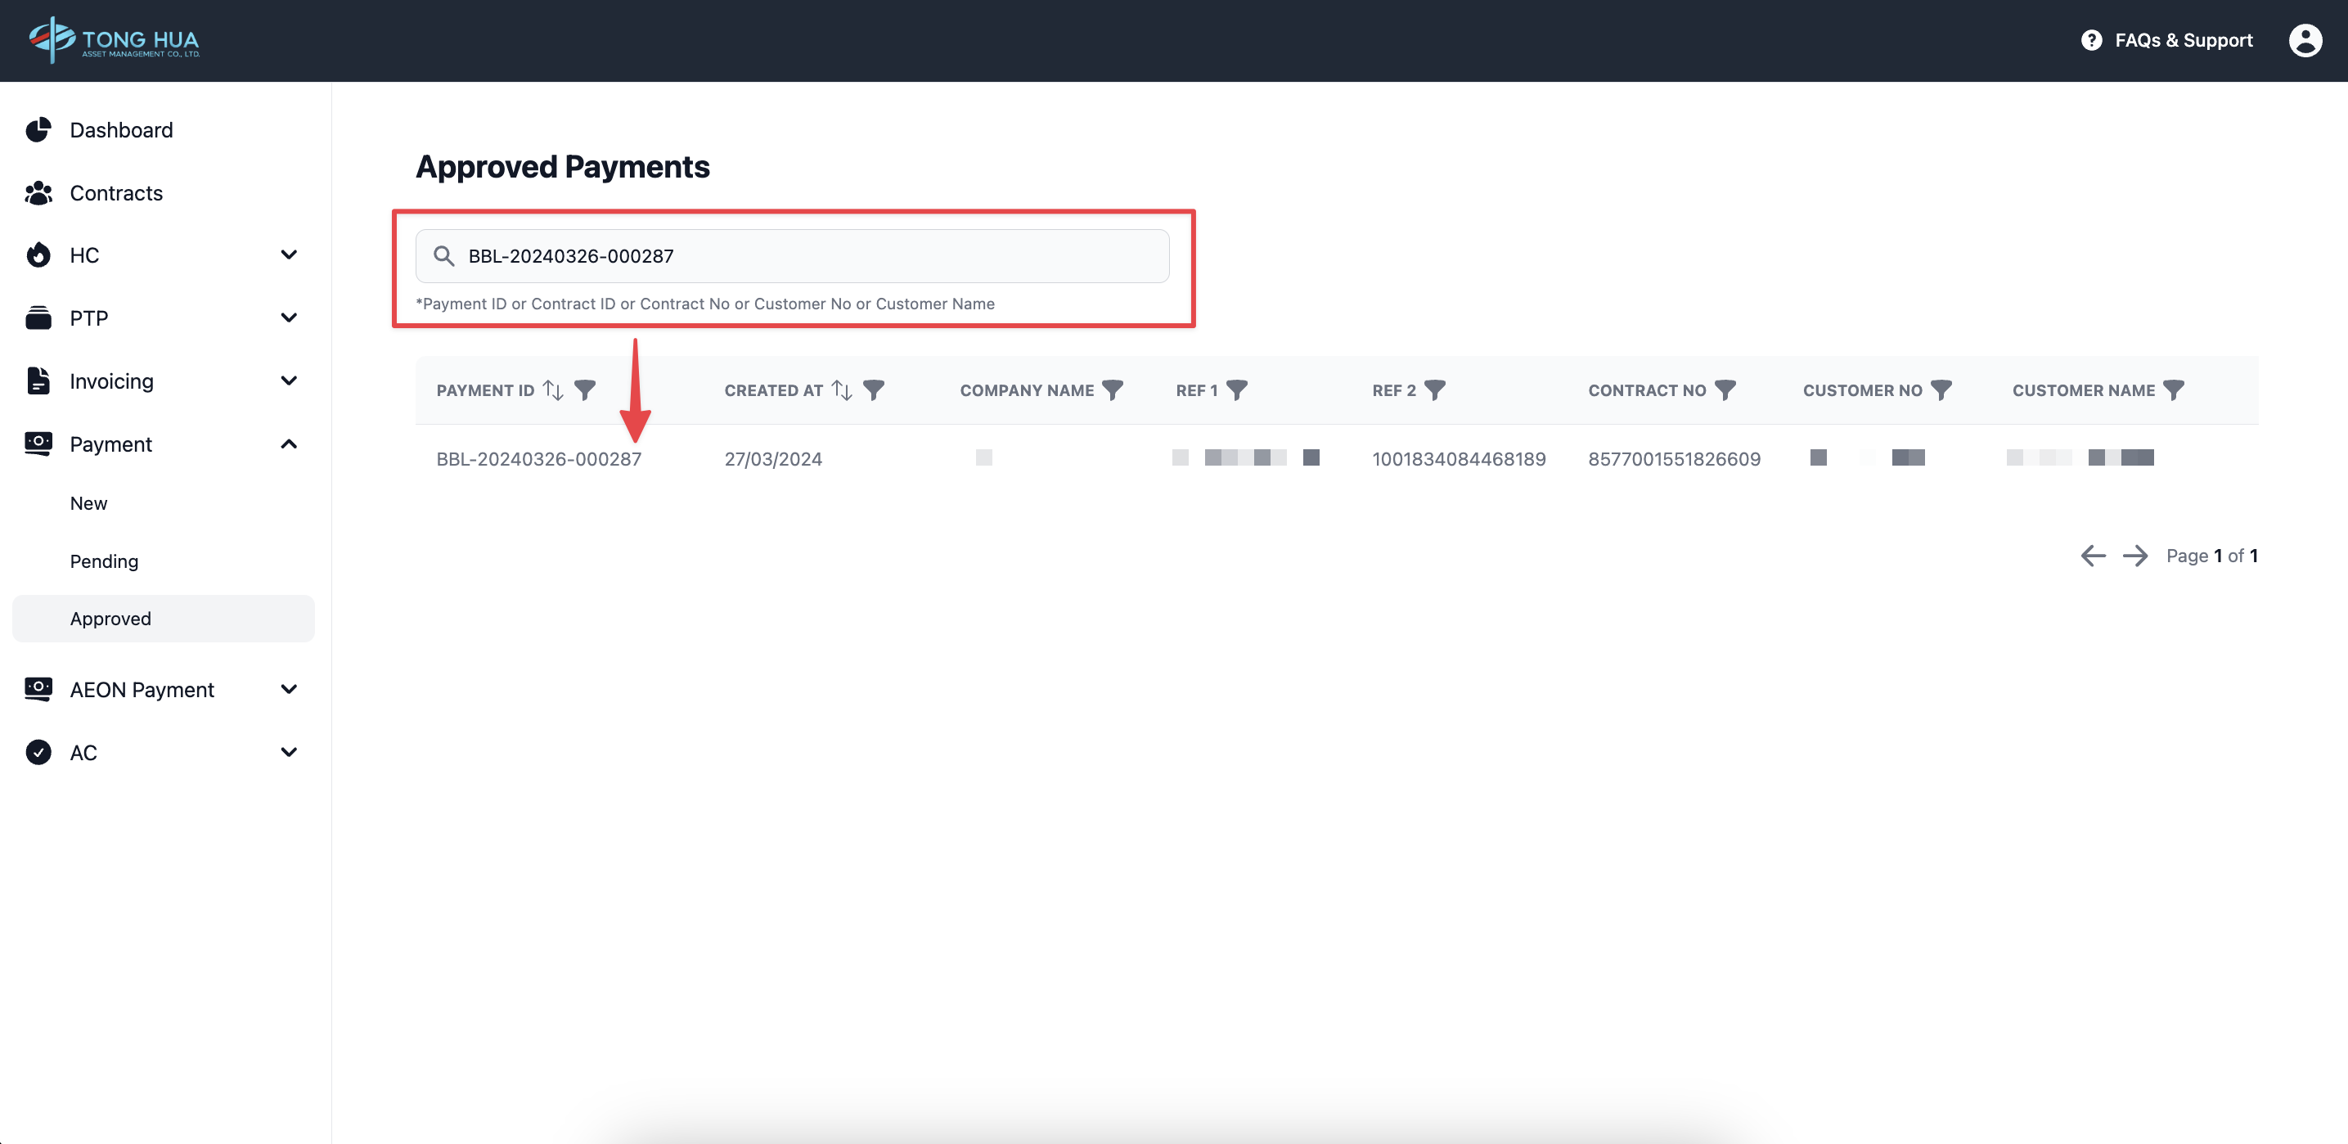The height and width of the screenshot is (1144, 2348).
Task: Open the Dashboard page
Action: click(x=121, y=130)
